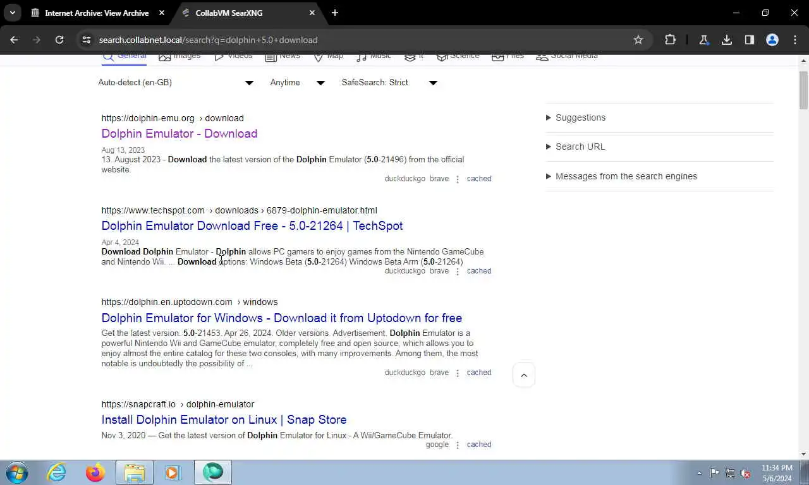Screen dimensions: 809x485
Task: Close the CollabVM SearXNG tab
Action: [x=312, y=13]
